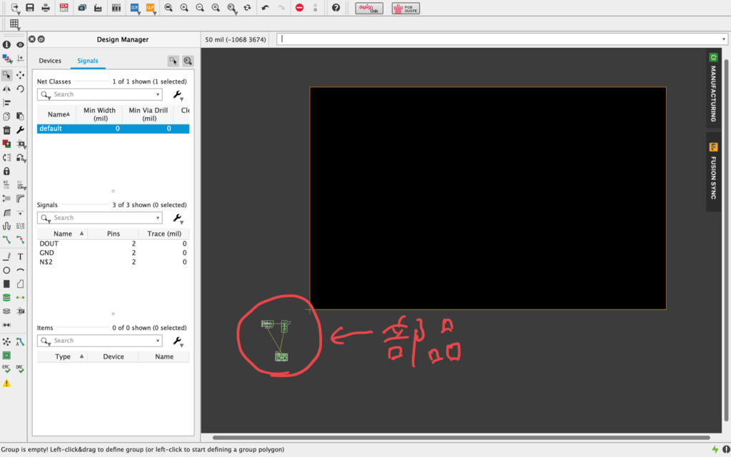The height and width of the screenshot is (457, 731).
Task: Select the Mirror tool icon
Action: coord(6,89)
